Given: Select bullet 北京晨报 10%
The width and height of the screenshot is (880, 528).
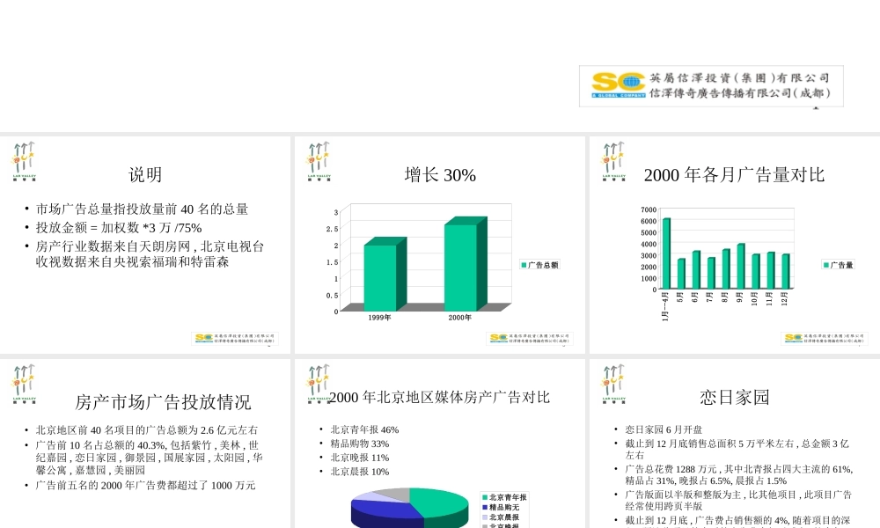Looking at the screenshot, I should (360, 472).
